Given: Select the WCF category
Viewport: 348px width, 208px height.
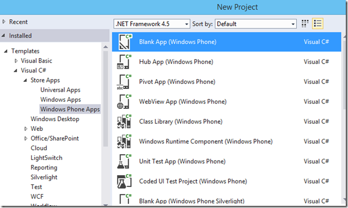Looking at the screenshot, I should (37, 197).
